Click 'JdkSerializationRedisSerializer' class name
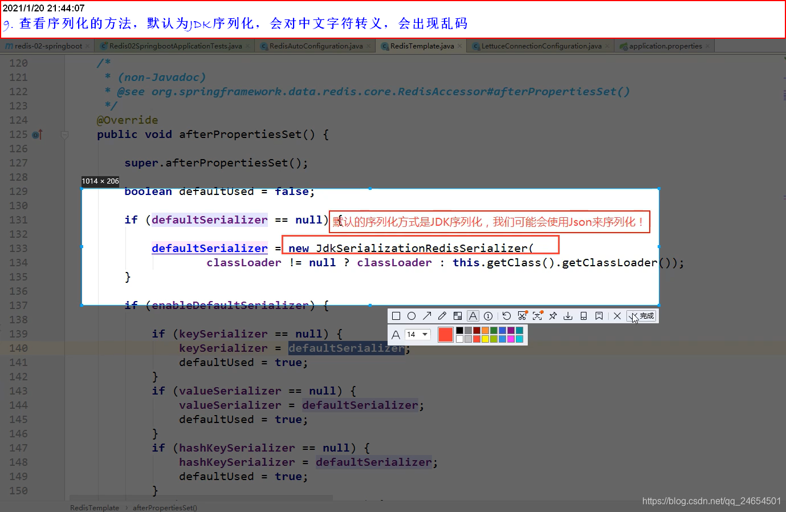 (x=422, y=249)
